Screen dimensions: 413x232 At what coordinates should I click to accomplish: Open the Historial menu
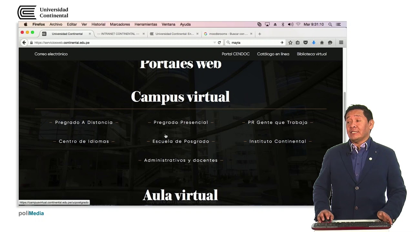click(98, 24)
